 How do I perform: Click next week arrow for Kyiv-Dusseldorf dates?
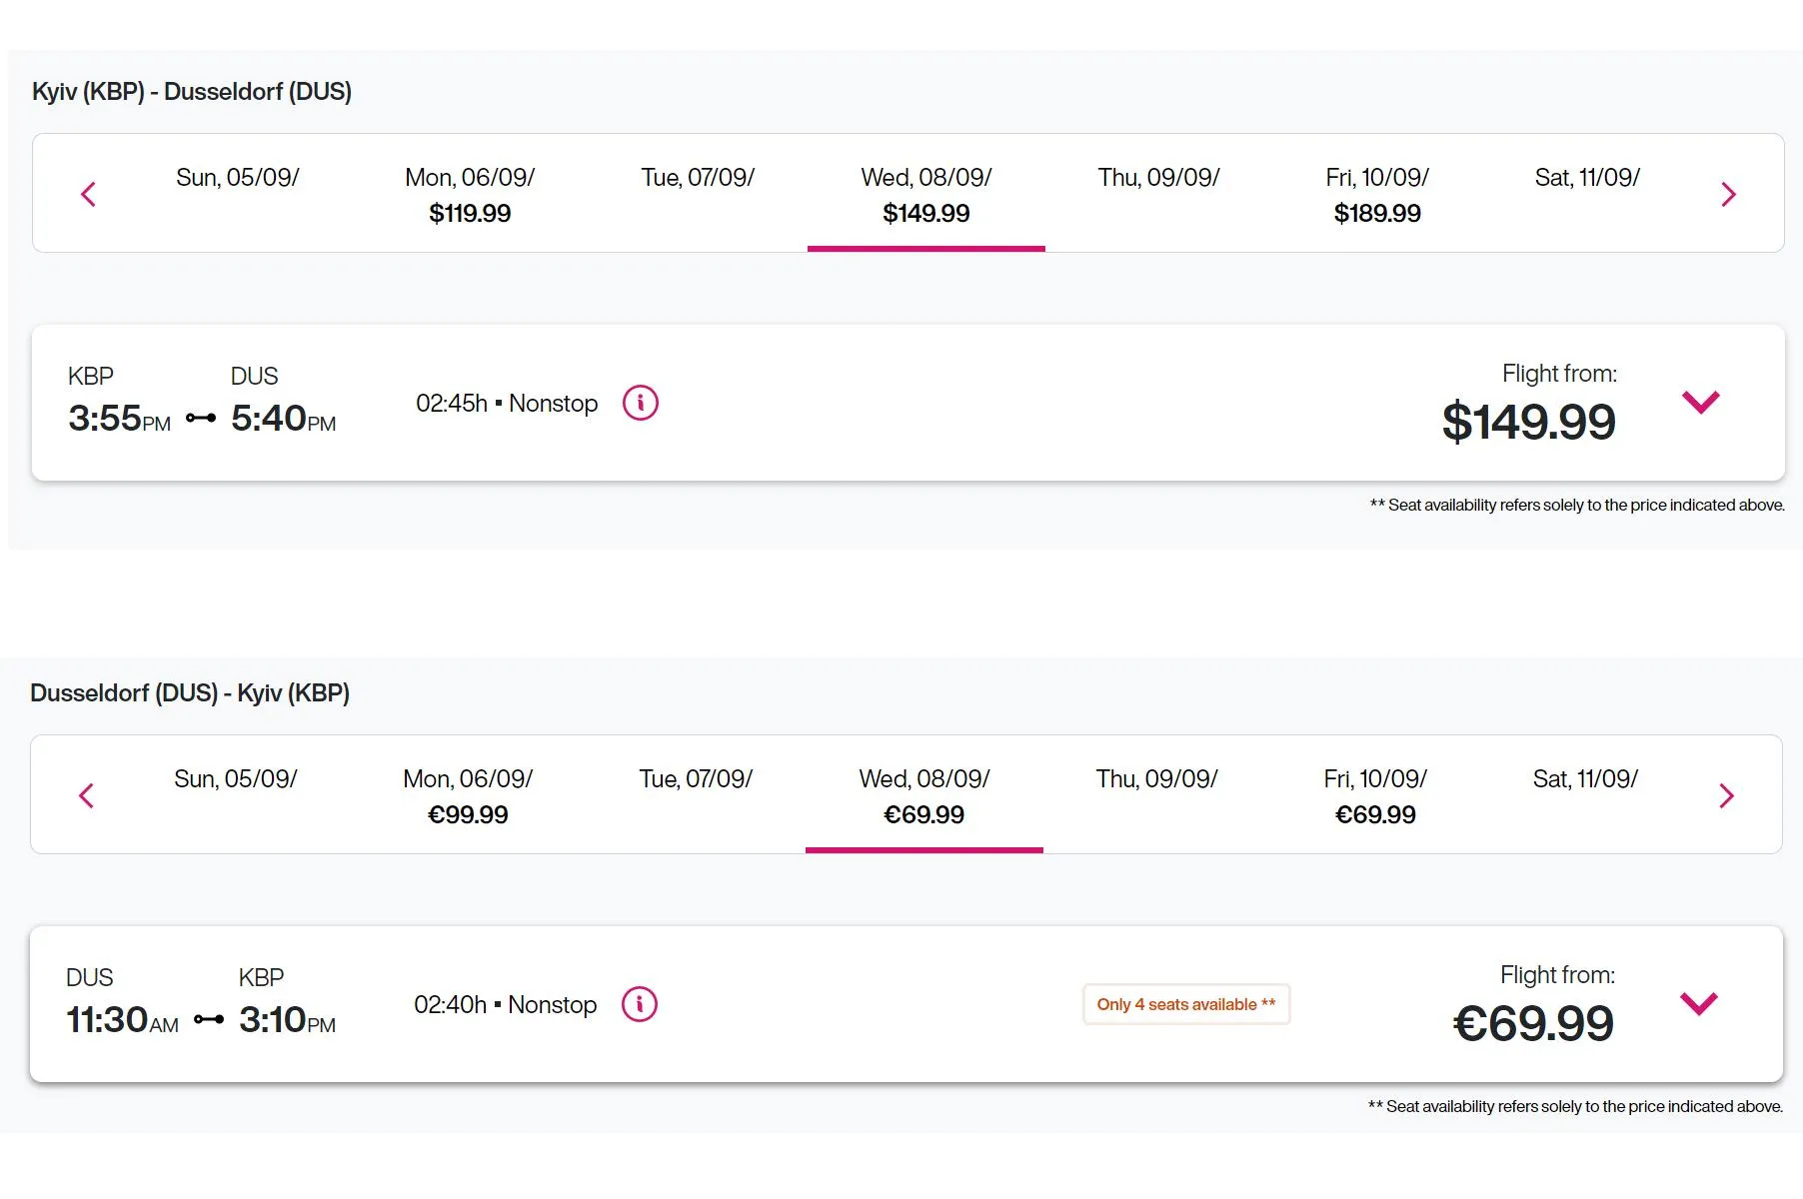tap(1728, 194)
